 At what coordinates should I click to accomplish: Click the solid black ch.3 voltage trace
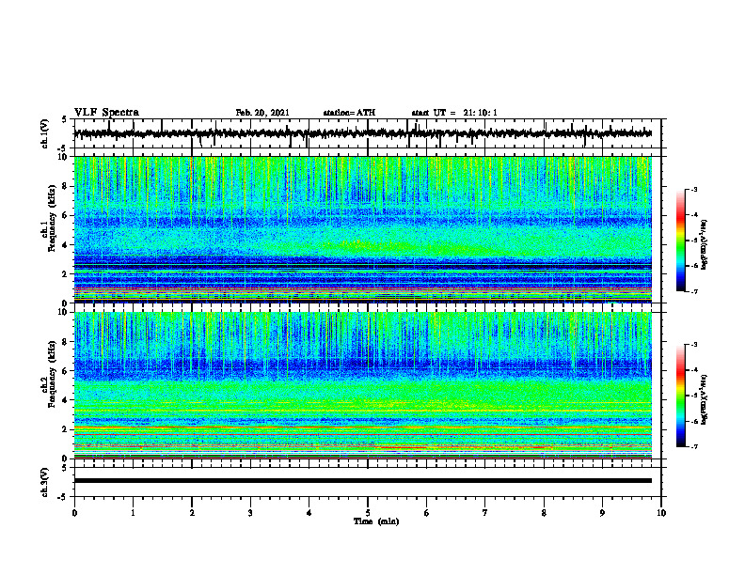point(362,481)
